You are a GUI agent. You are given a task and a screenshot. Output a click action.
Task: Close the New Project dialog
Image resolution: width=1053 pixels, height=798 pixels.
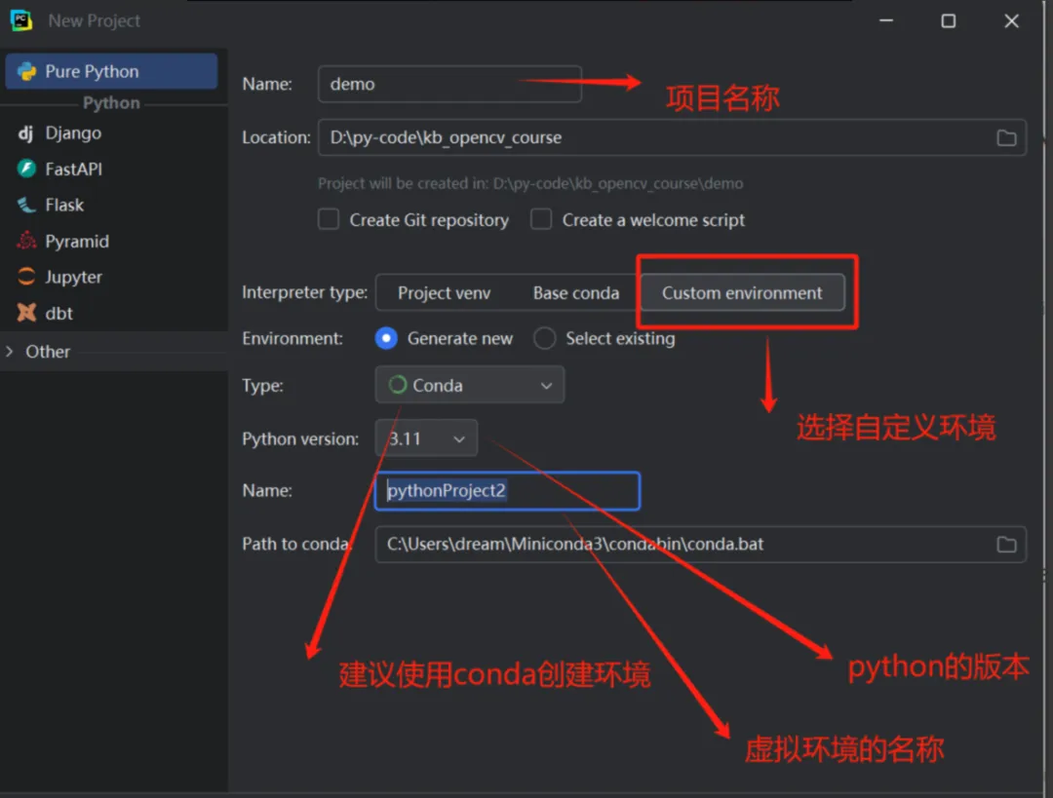[x=1011, y=20]
